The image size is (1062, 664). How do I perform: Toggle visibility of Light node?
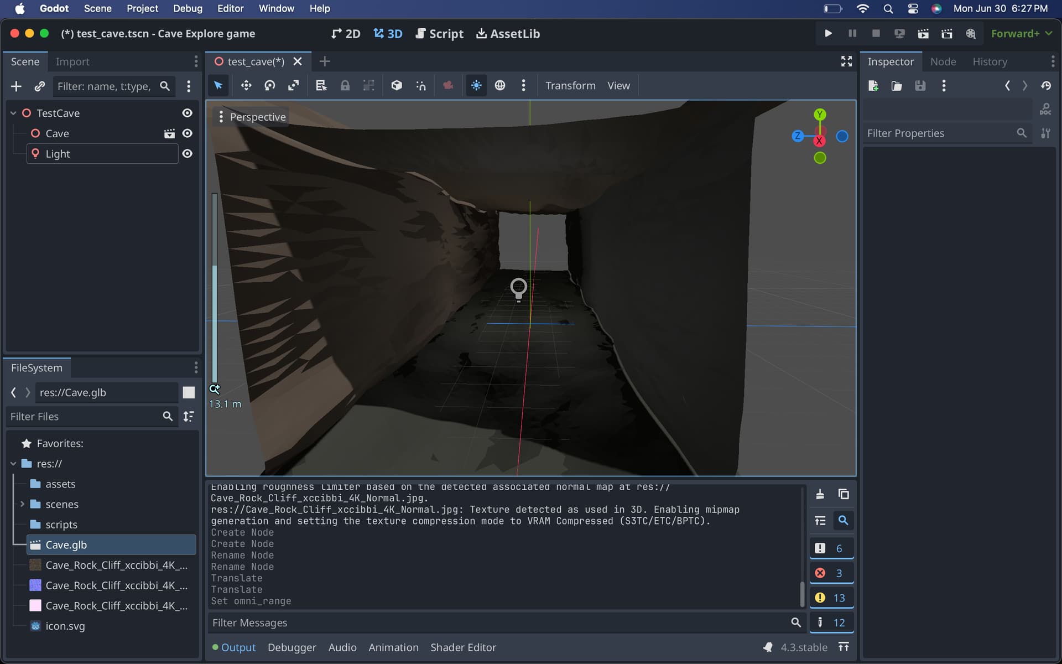188,154
